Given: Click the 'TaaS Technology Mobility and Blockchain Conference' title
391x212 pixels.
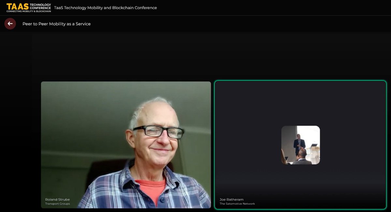Looking at the screenshot, I should [106, 7].
